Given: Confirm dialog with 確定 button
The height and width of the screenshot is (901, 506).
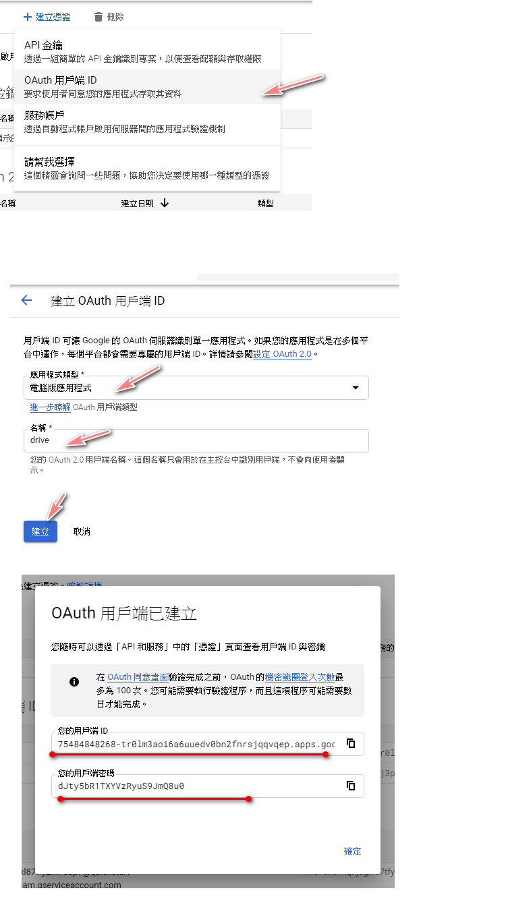Looking at the screenshot, I should (352, 851).
